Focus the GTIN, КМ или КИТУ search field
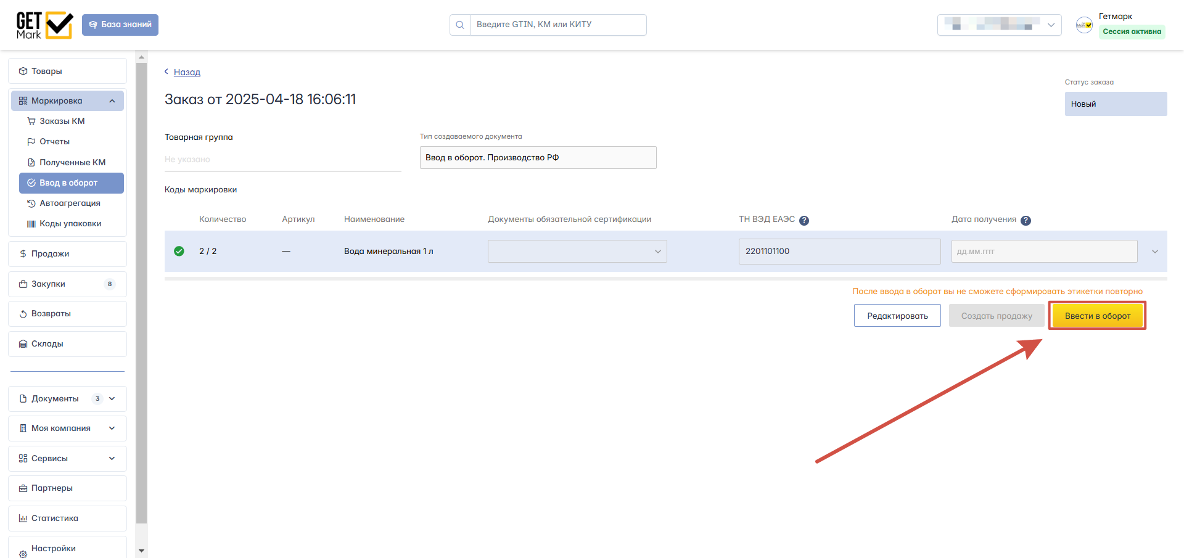The height and width of the screenshot is (558, 1184). click(x=558, y=25)
